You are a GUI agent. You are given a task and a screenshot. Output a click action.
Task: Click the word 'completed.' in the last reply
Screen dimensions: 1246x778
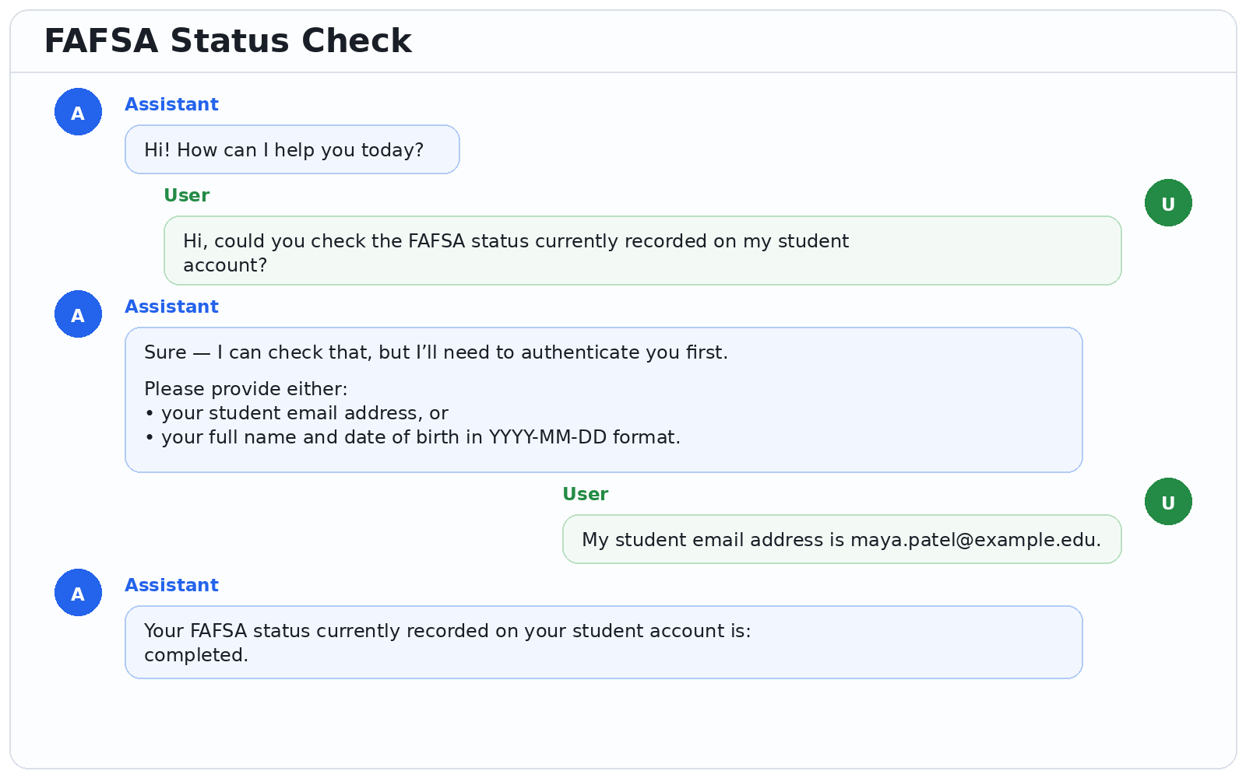(196, 655)
